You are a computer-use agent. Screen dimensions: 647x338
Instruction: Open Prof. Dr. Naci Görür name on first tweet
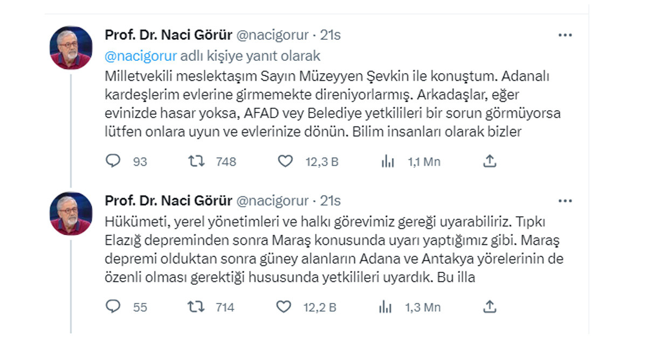[x=168, y=36]
